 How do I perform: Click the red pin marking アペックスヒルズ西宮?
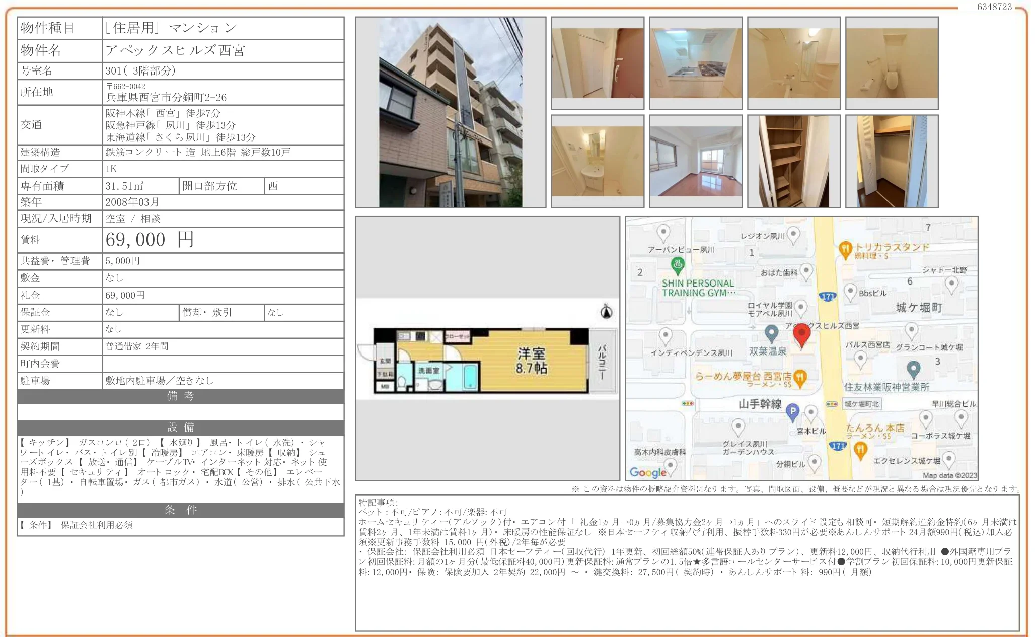point(801,335)
